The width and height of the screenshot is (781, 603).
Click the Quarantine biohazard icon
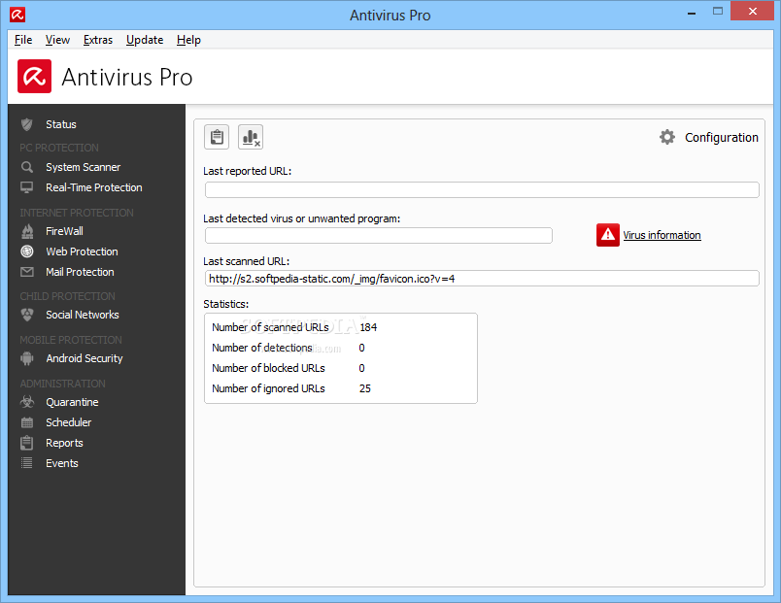click(x=27, y=402)
